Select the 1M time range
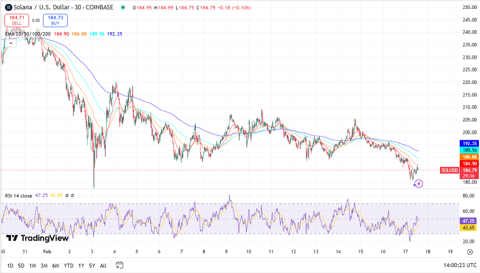Image resolution: width=480 pixels, height=273 pixels. coord(33,266)
